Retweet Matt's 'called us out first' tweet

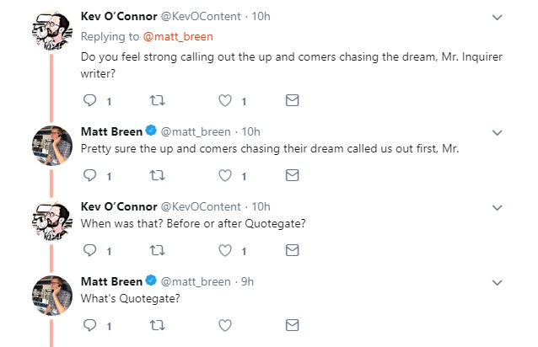158,176
